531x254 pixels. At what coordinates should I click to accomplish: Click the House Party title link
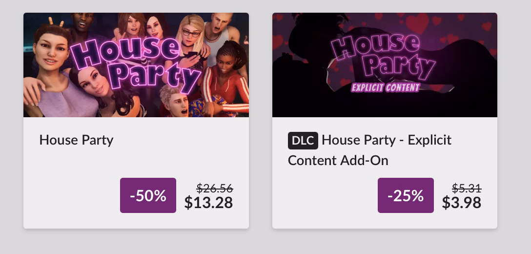[76, 140]
